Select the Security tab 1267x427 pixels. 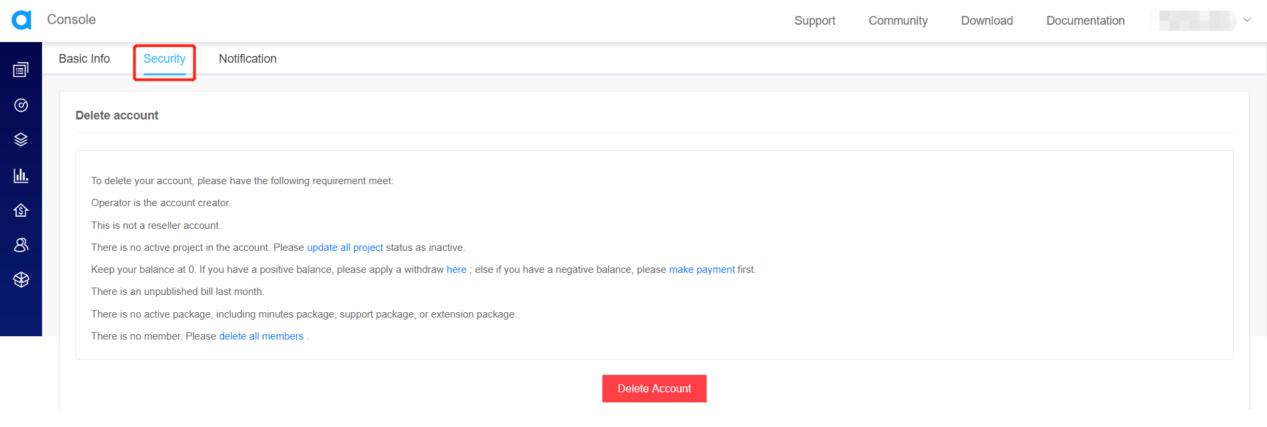pos(164,59)
